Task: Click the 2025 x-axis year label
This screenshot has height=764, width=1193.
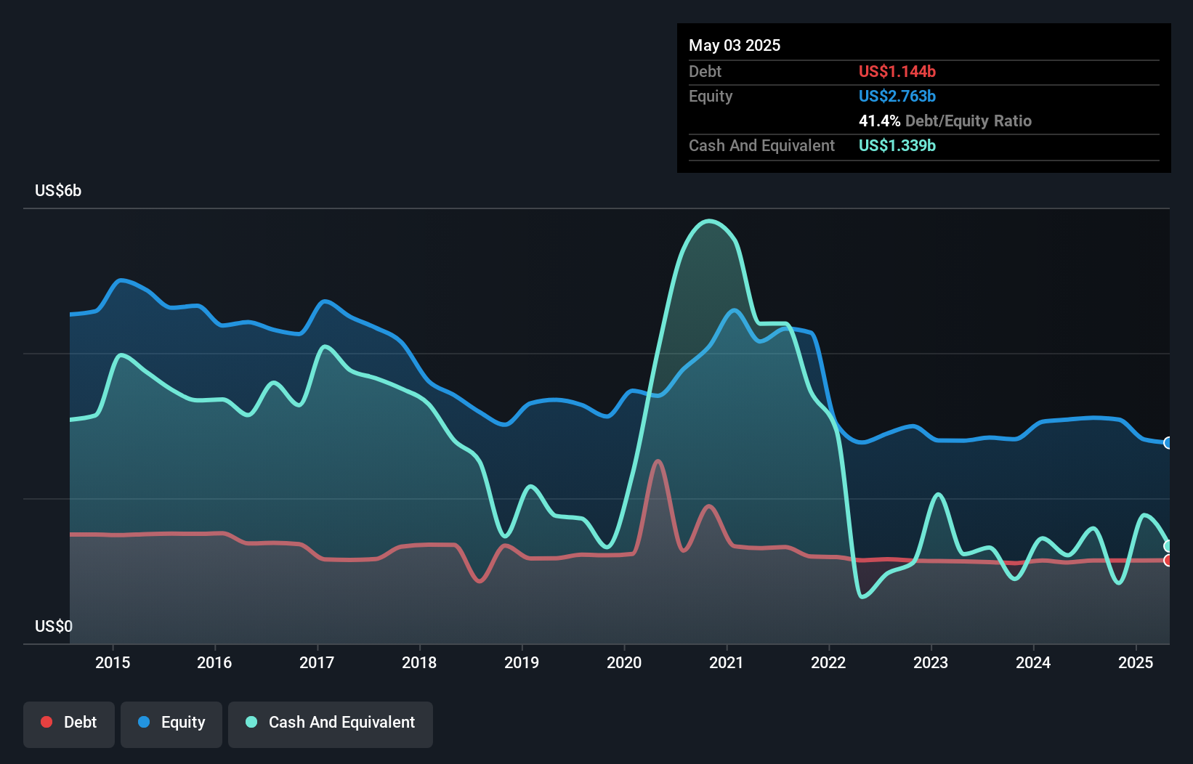Action: 1136,662
